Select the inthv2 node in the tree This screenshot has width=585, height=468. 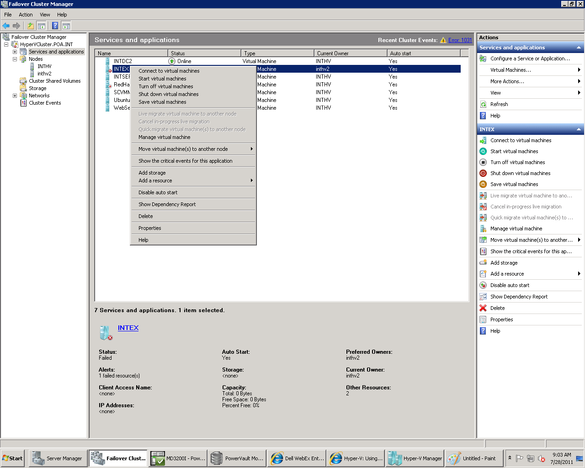44,74
